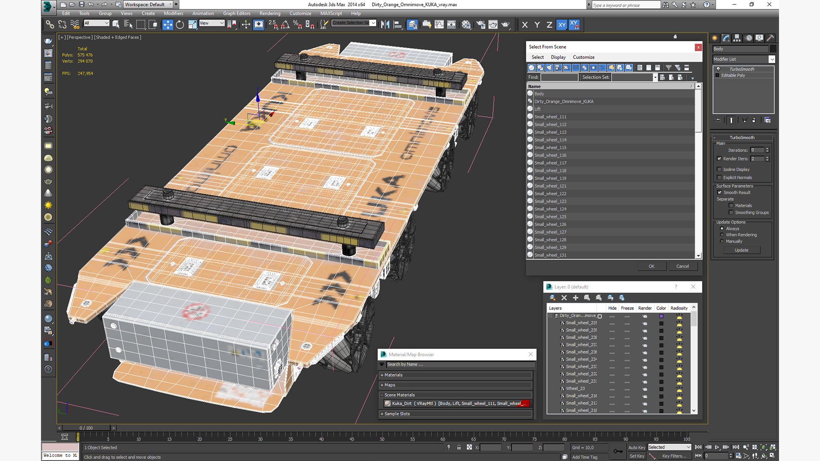
Task: Click the Render Setup teapot icon
Action: click(480, 25)
